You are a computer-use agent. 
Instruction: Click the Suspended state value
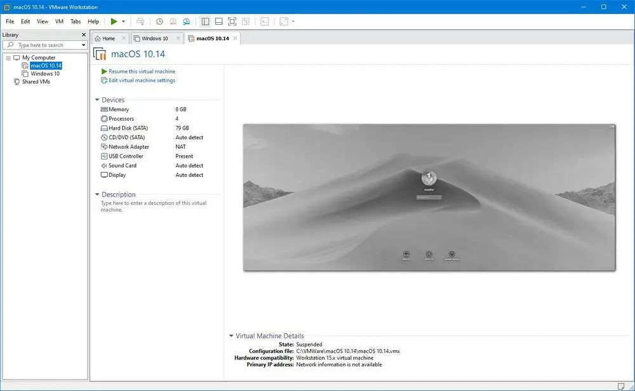(309, 345)
